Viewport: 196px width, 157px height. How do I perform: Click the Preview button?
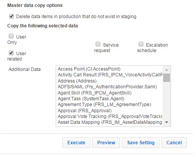(x=106, y=143)
